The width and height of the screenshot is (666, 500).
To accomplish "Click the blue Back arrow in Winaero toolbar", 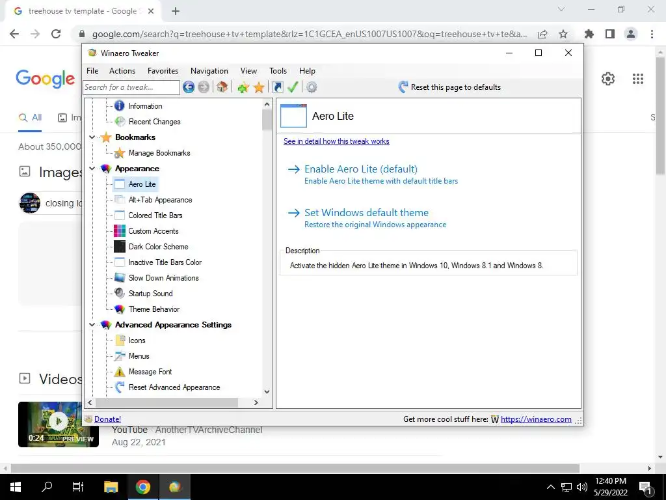I will point(189,87).
